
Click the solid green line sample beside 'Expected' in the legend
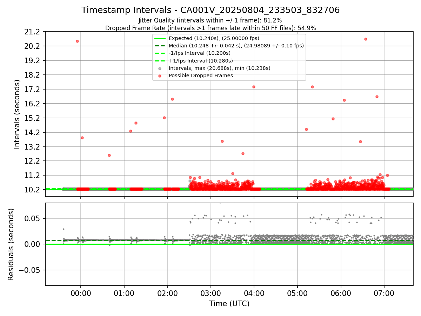(160, 38)
